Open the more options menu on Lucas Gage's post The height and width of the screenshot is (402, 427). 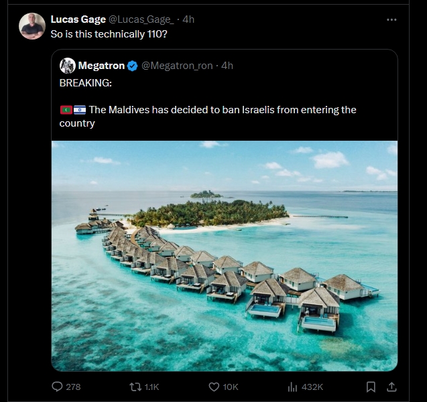click(x=391, y=19)
